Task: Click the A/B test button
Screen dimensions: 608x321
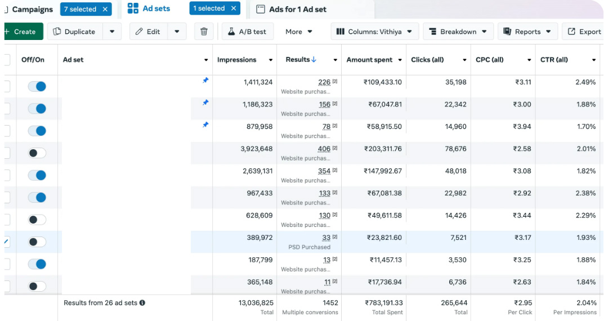Action: tap(247, 32)
